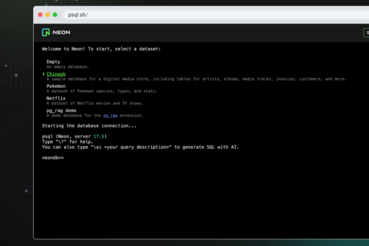Screen dimensions: 369x246
Task: Click the psql.sh/ address bar
Action: click(x=216, y=15)
